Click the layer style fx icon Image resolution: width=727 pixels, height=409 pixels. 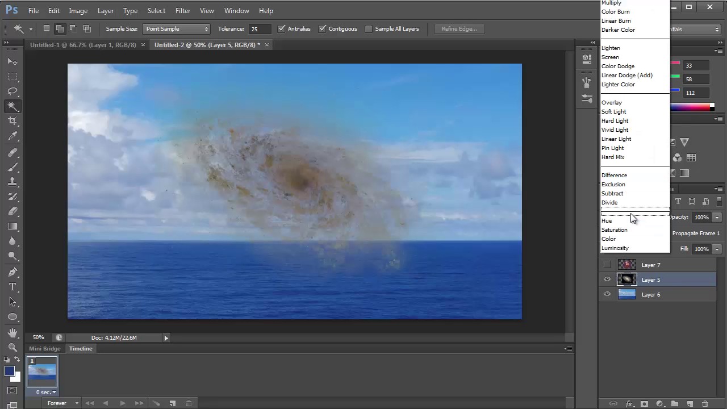point(629,404)
